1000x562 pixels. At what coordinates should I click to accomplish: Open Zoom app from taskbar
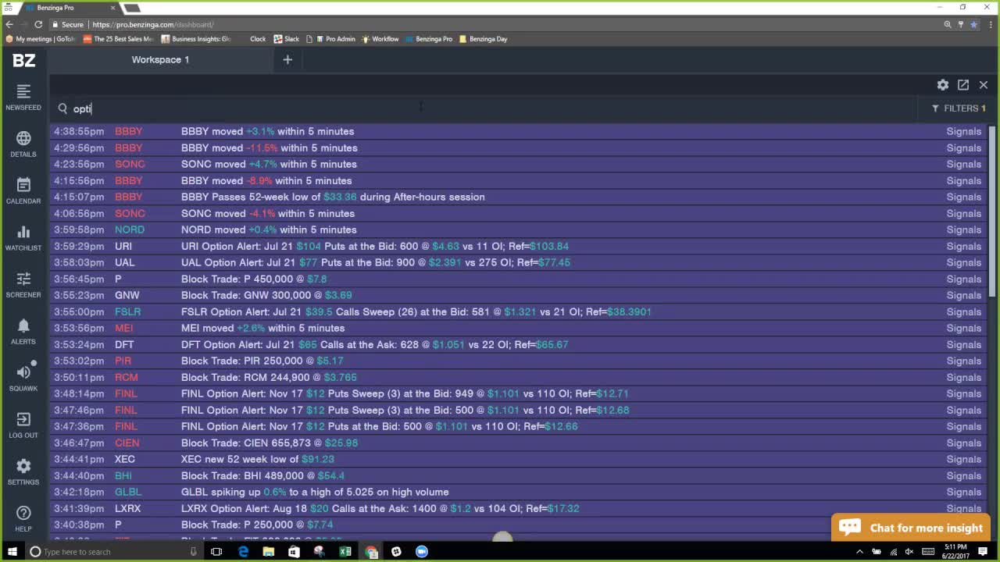point(422,552)
